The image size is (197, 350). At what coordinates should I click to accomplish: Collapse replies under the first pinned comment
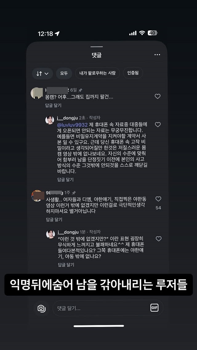pyautogui.click(x=53, y=105)
